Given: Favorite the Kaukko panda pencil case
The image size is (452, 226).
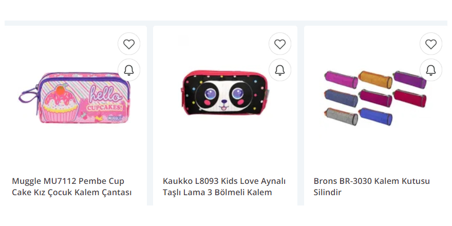Looking at the screenshot, I should click(279, 44).
